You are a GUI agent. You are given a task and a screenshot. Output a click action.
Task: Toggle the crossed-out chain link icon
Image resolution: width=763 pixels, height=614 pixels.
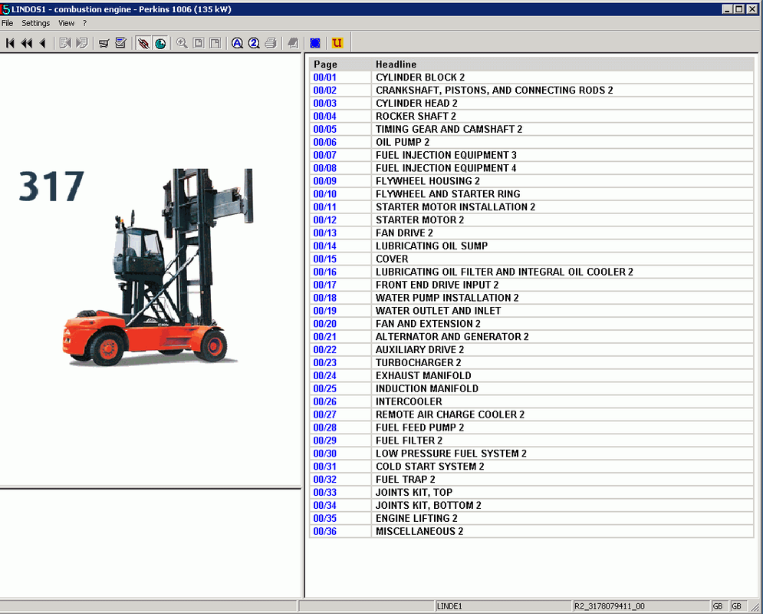tap(143, 43)
